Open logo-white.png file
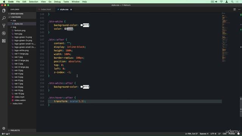This screenshot has width=242, height=136. (22, 50)
